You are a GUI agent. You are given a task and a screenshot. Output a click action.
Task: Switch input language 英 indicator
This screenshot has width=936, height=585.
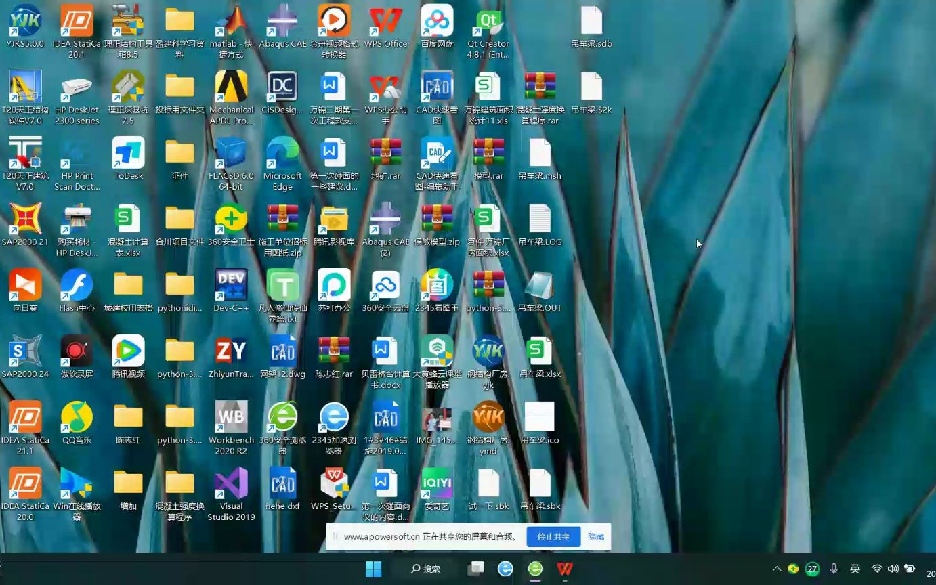click(855, 569)
